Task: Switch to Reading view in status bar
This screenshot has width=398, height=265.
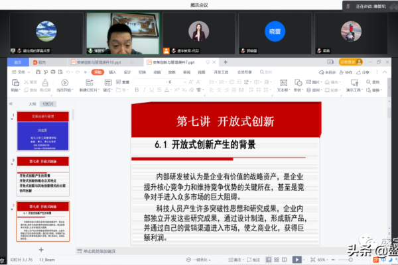Action: [x=285, y=260]
